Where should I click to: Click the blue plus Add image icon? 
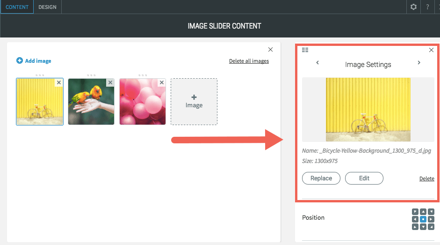(x=19, y=60)
